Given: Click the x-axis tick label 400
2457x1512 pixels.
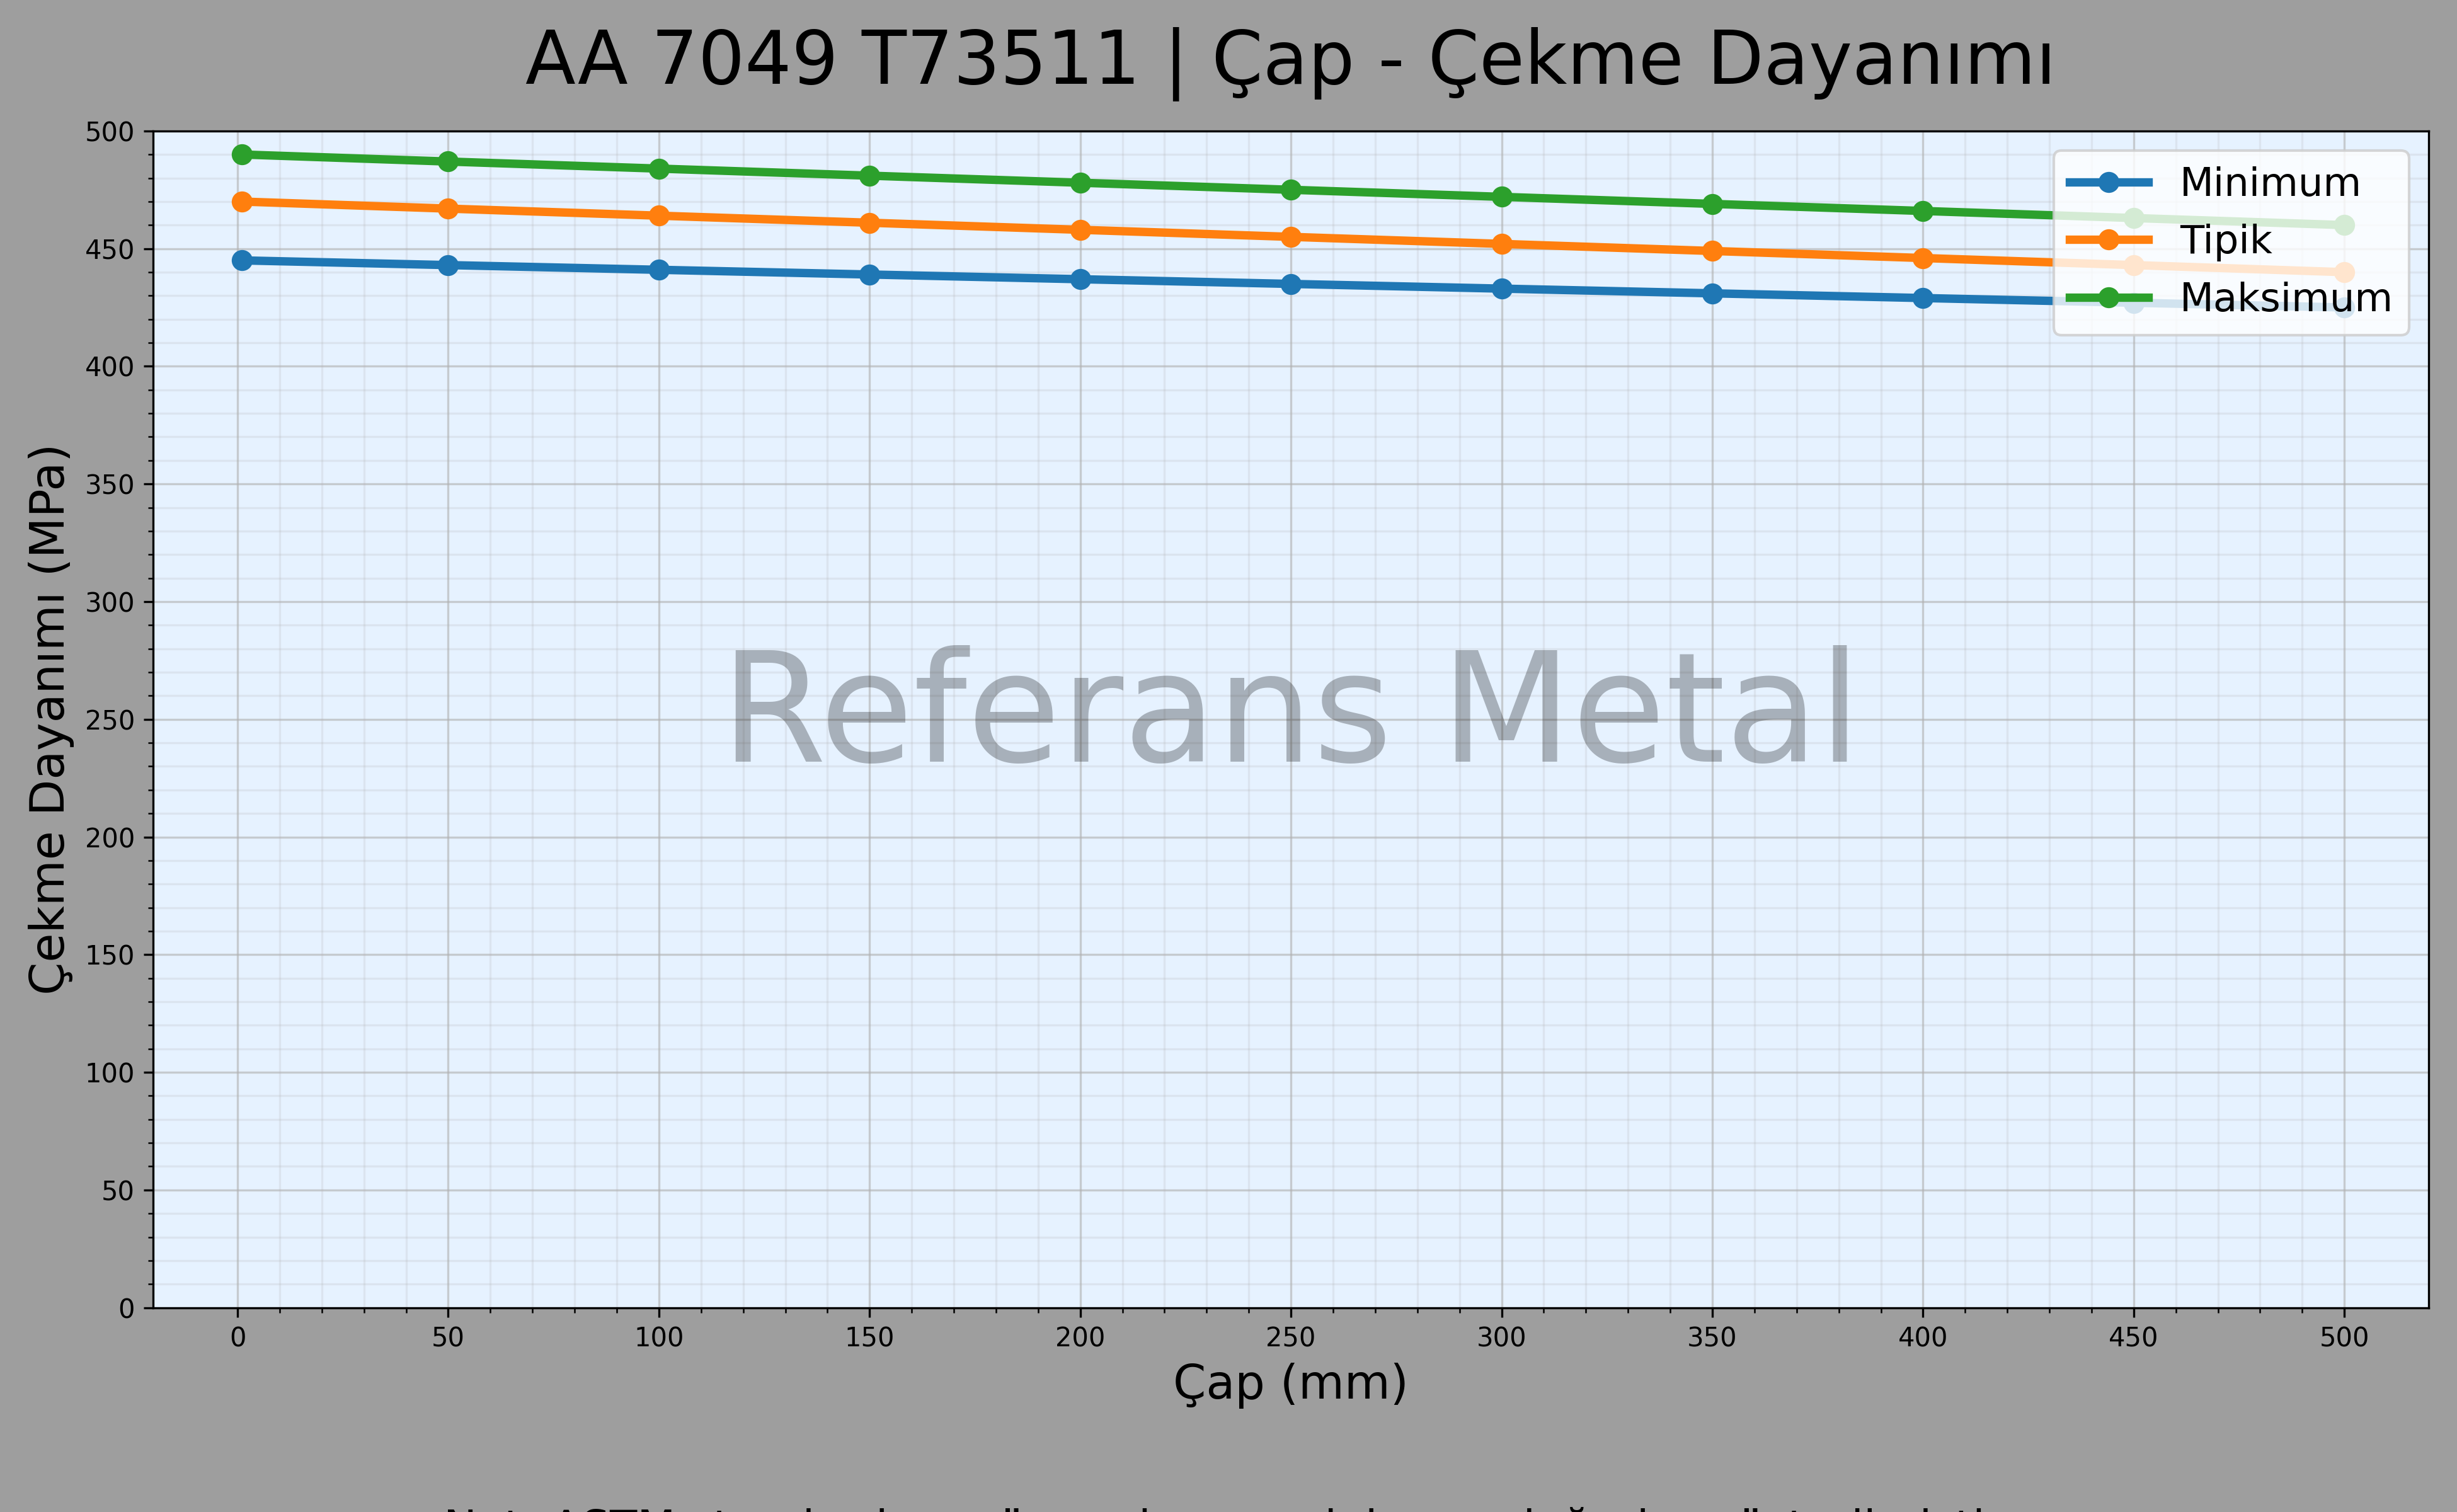Looking at the screenshot, I should [x=1923, y=1337].
